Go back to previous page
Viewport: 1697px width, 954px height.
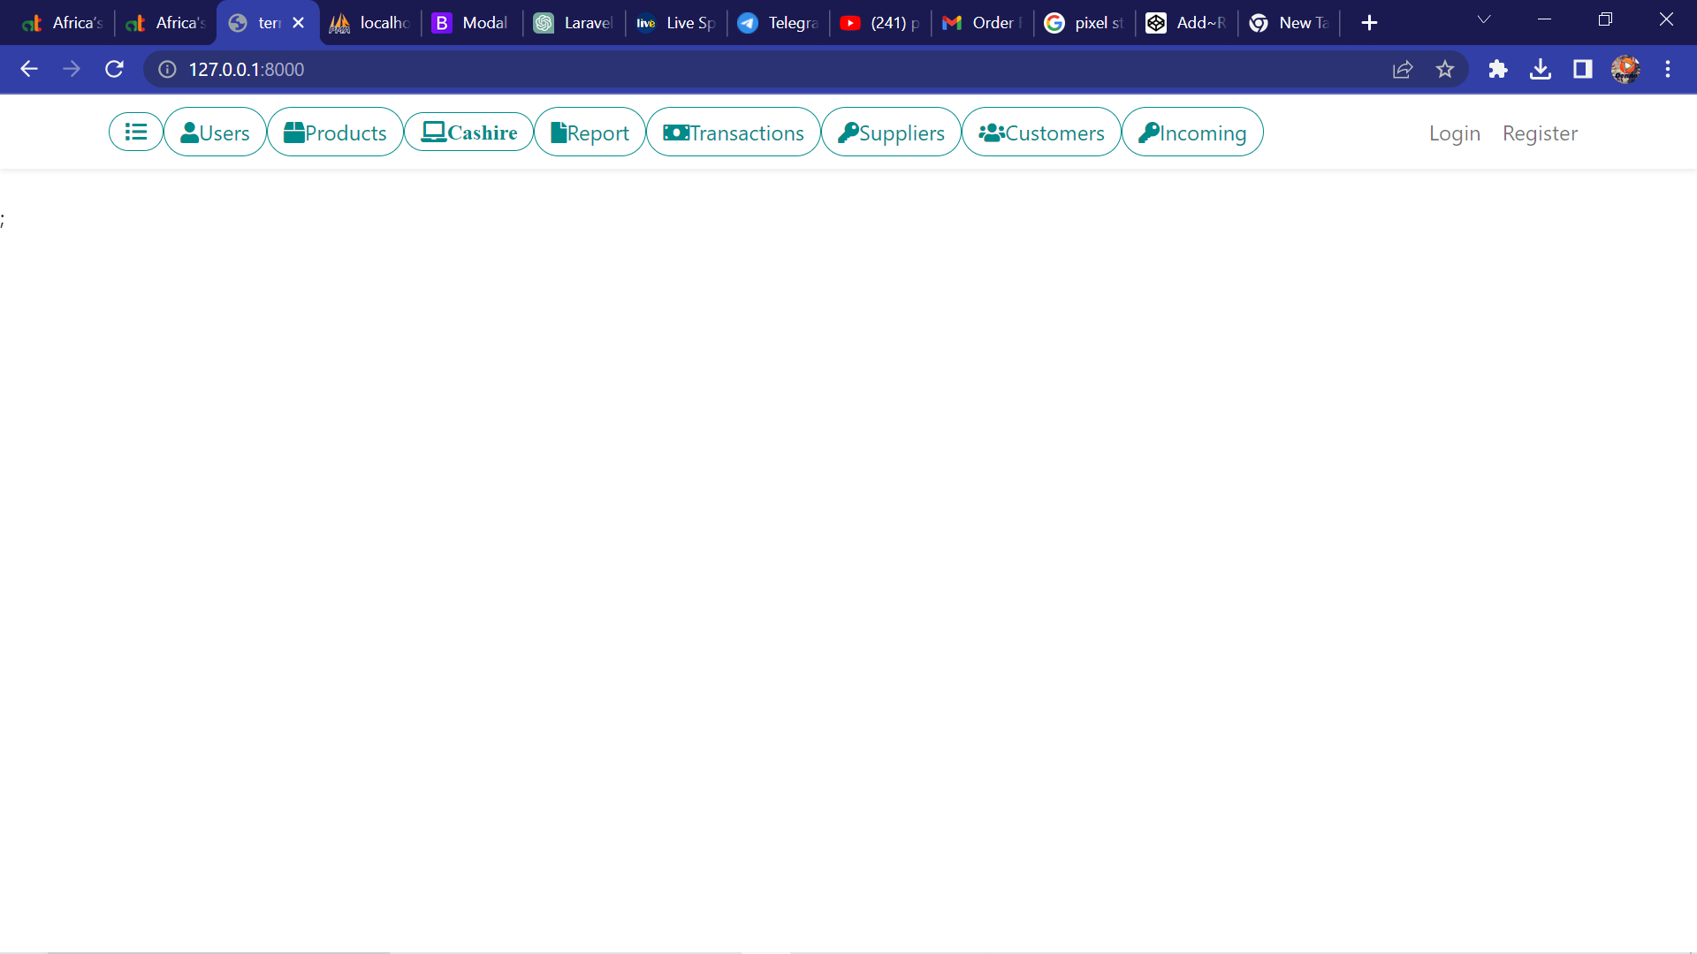[x=28, y=69]
